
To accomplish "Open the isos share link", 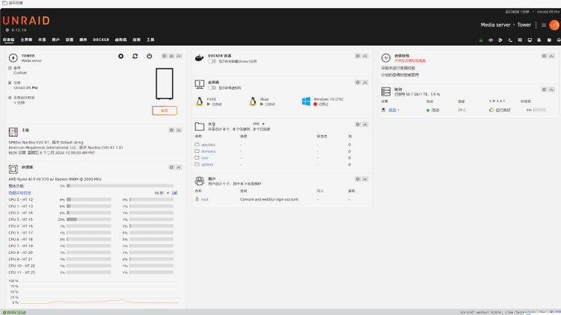I will [x=204, y=157].
